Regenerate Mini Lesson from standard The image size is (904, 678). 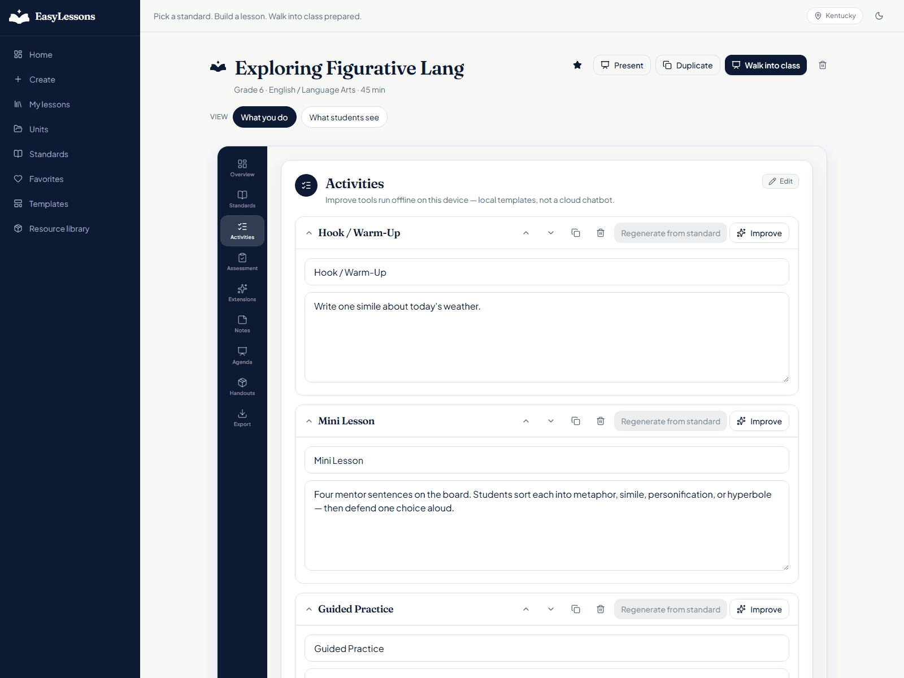pos(671,421)
